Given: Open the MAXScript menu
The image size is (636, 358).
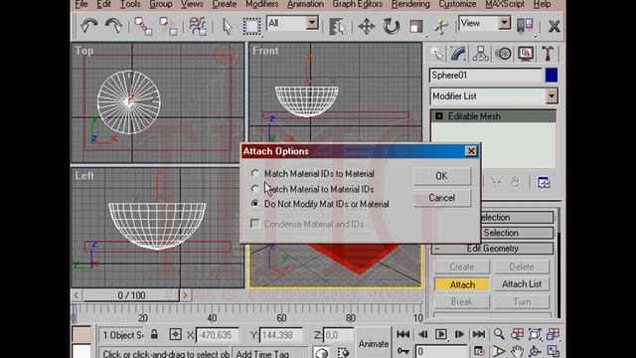Looking at the screenshot, I should 505,4.
